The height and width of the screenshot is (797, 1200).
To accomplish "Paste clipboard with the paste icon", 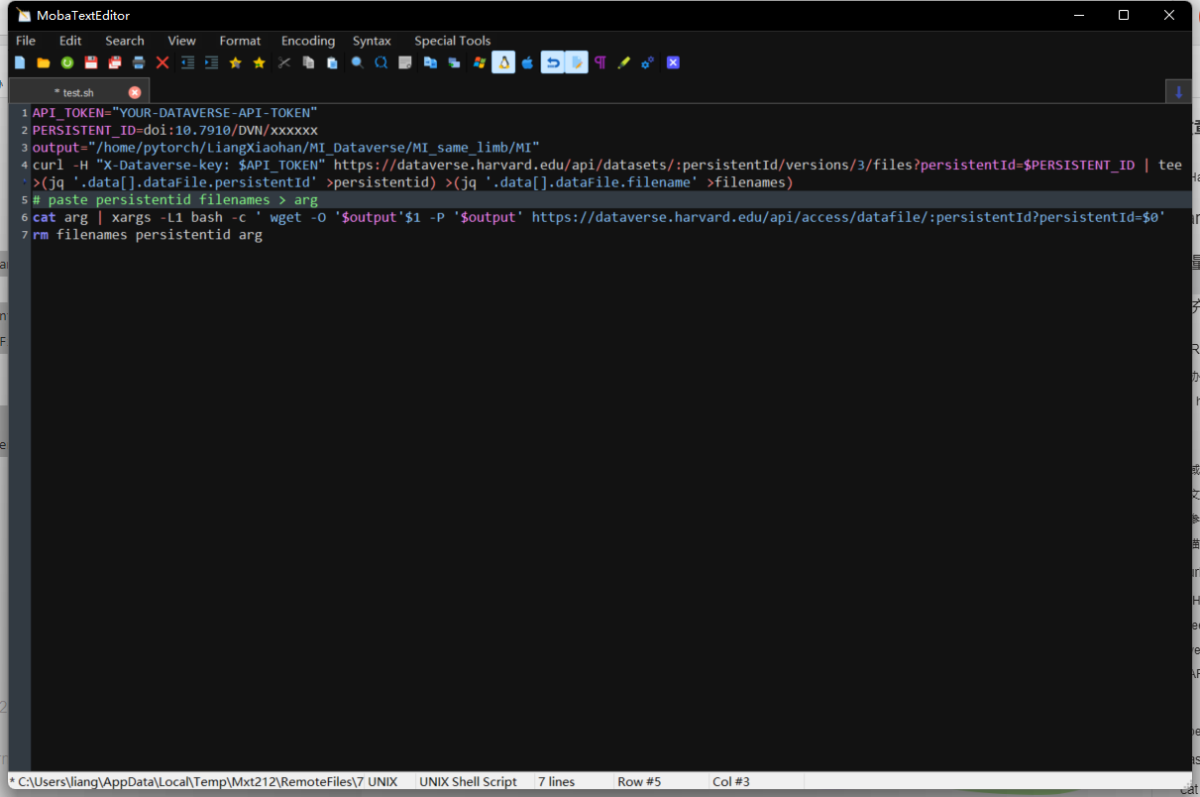I will pos(332,62).
